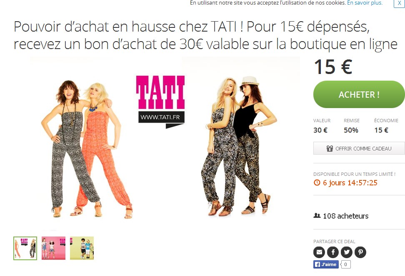The image size is (405, 276).
Task: Click the Facebook J'aime like button
Action: click(326, 264)
